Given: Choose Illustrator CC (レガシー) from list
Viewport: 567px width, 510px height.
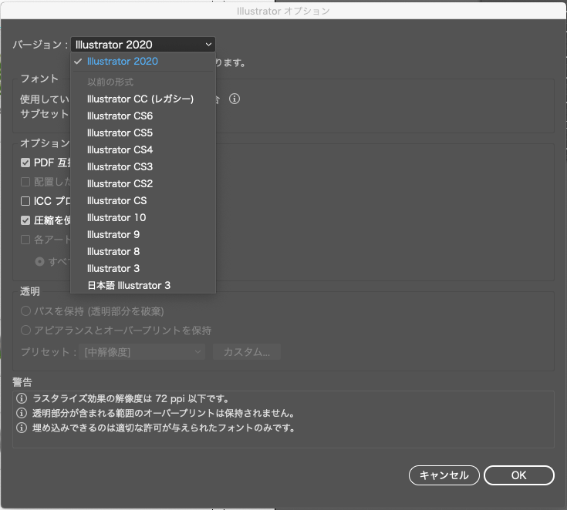Looking at the screenshot, I should click(143, 99).
